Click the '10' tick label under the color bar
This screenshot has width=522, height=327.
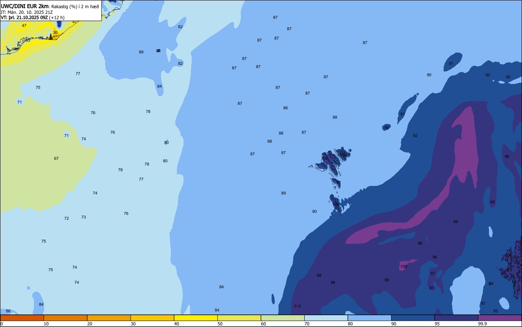click(46, 324)
